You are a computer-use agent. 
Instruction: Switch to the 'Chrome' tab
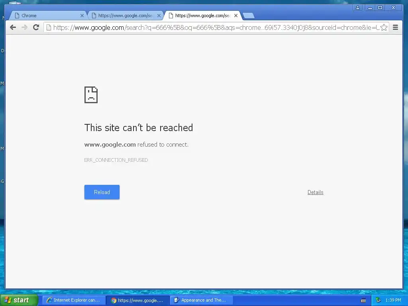[x=48, y=16]
